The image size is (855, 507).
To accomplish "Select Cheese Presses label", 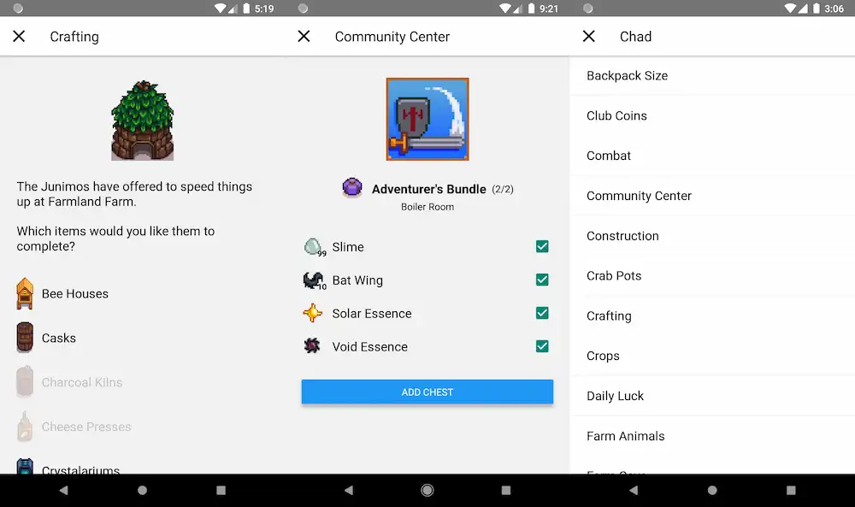I will click(x=86, y=427).
